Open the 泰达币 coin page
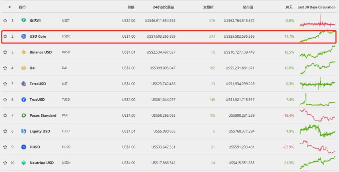 35,20
